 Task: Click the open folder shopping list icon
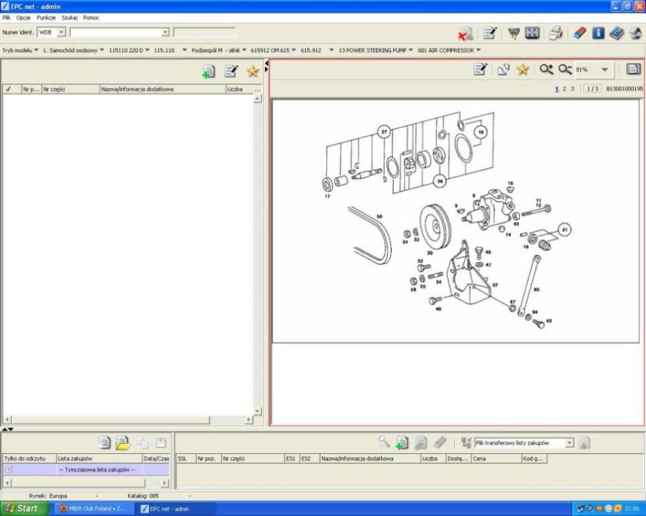pos(123,443)
